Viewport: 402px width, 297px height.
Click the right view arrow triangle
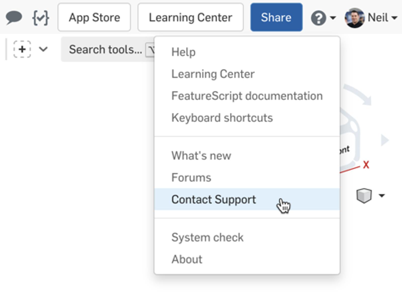click(x=384, y=140)
